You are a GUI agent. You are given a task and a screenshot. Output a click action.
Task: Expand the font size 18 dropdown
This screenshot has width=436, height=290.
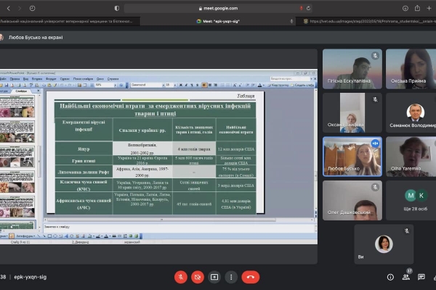tap(174, 85)
